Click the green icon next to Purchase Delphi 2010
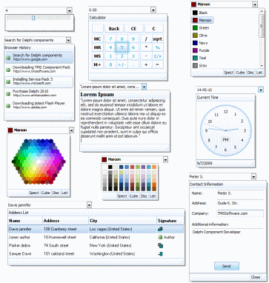 tap(8, 93)
